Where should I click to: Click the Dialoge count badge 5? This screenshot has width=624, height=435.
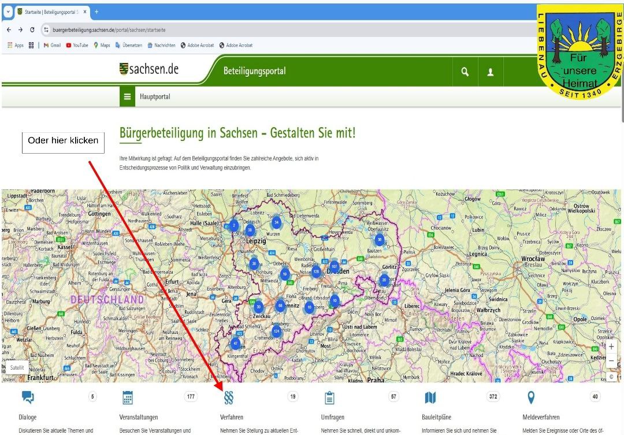(92, 396)
